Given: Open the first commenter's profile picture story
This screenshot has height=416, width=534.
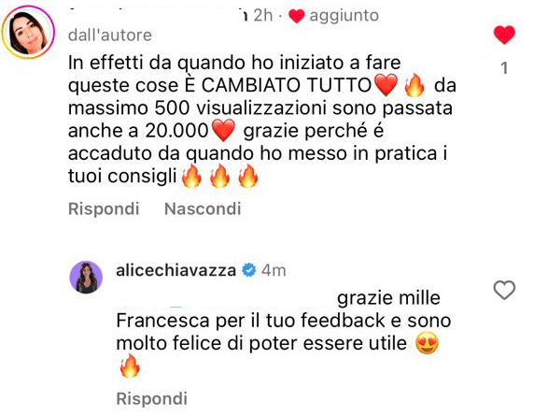Looking at the screenshot, I should (28, 32).
